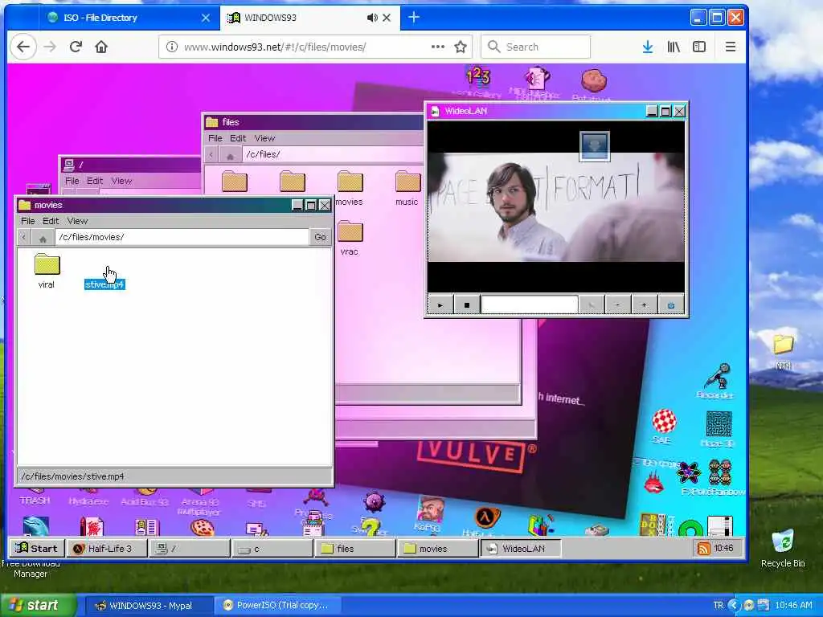Go back using Firefox back arrow
This screenshot has width=823, height=617.
(23, 47)
